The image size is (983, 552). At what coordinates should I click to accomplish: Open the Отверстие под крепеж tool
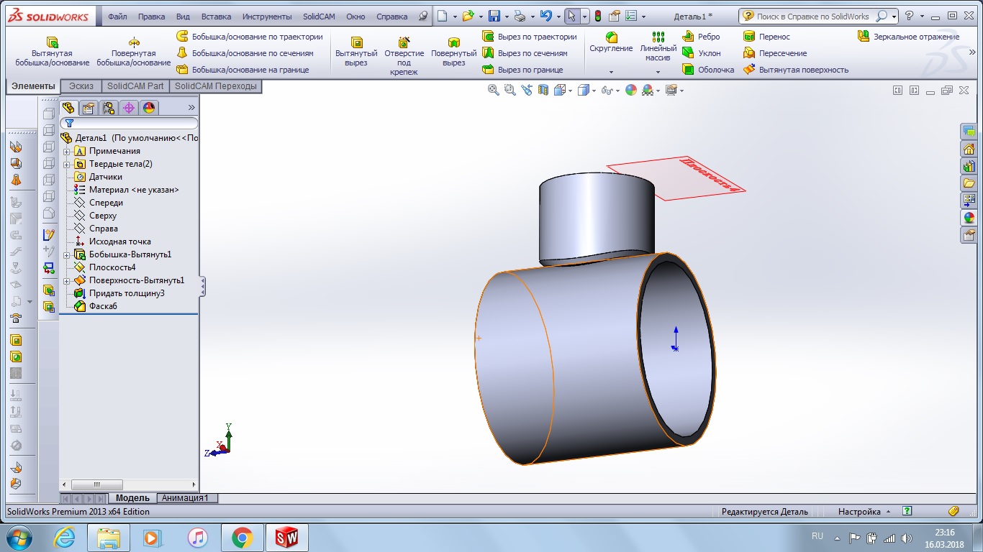404,56
